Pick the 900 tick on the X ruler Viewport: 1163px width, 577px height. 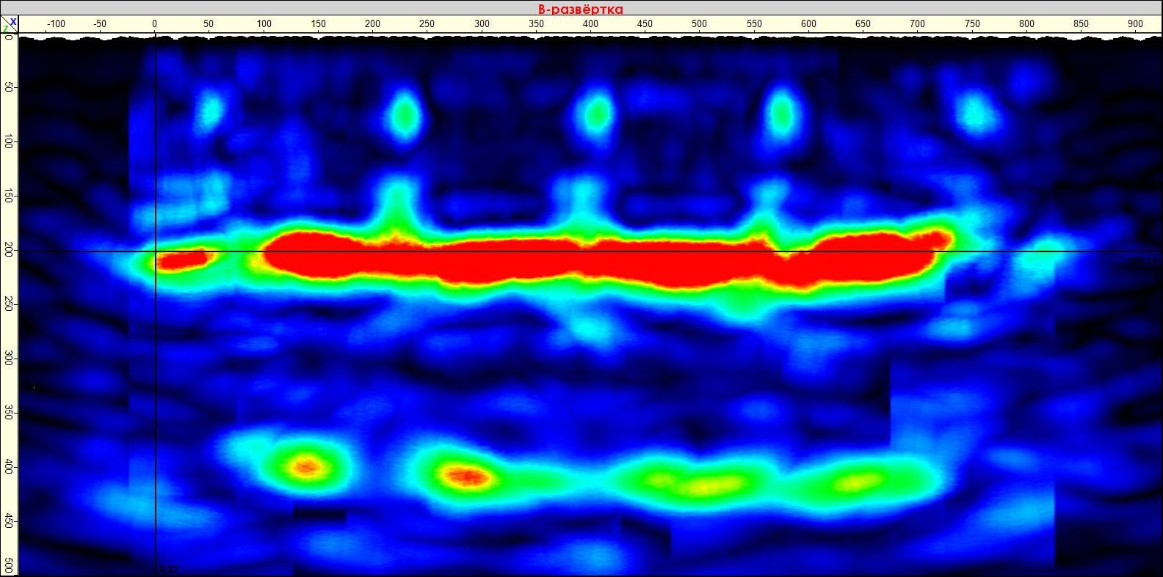click(1135, 24)
